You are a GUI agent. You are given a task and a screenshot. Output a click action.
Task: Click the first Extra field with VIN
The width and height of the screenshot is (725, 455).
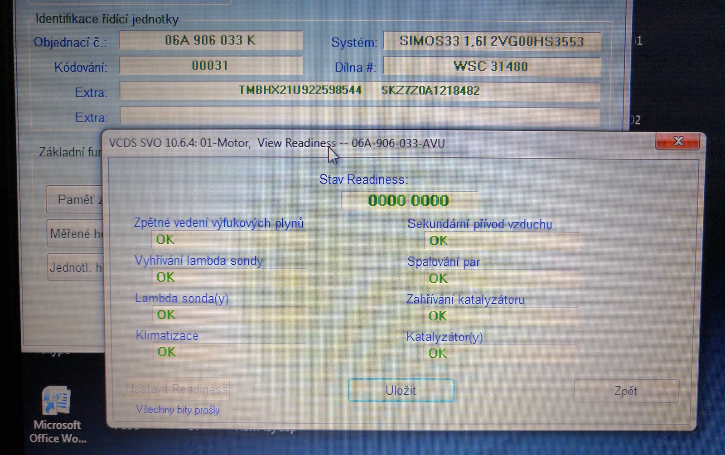click(359, 91)
